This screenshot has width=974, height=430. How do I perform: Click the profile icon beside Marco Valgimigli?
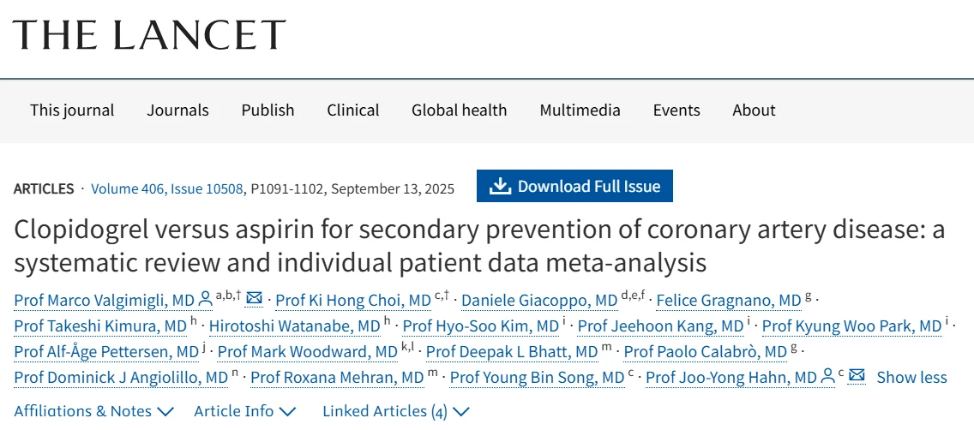205,300
